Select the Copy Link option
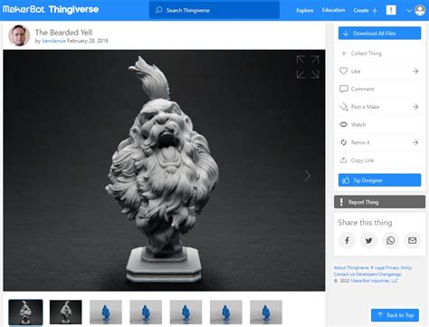This screenshot has height=327, width=429. click(x=379, y=160)
